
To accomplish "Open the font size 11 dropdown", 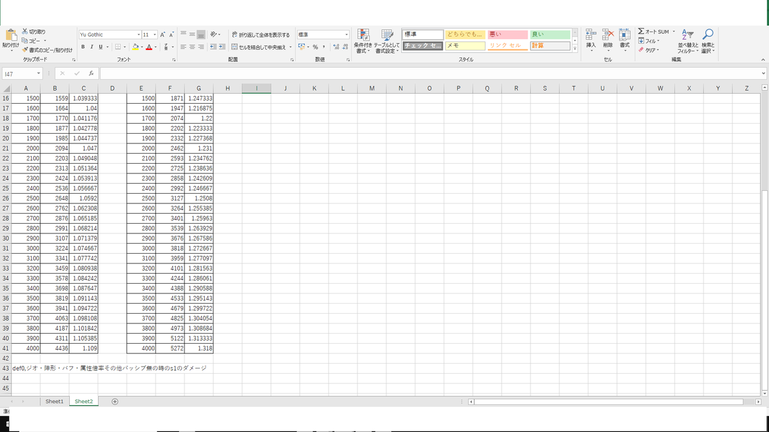I will [x=154, y=35].
